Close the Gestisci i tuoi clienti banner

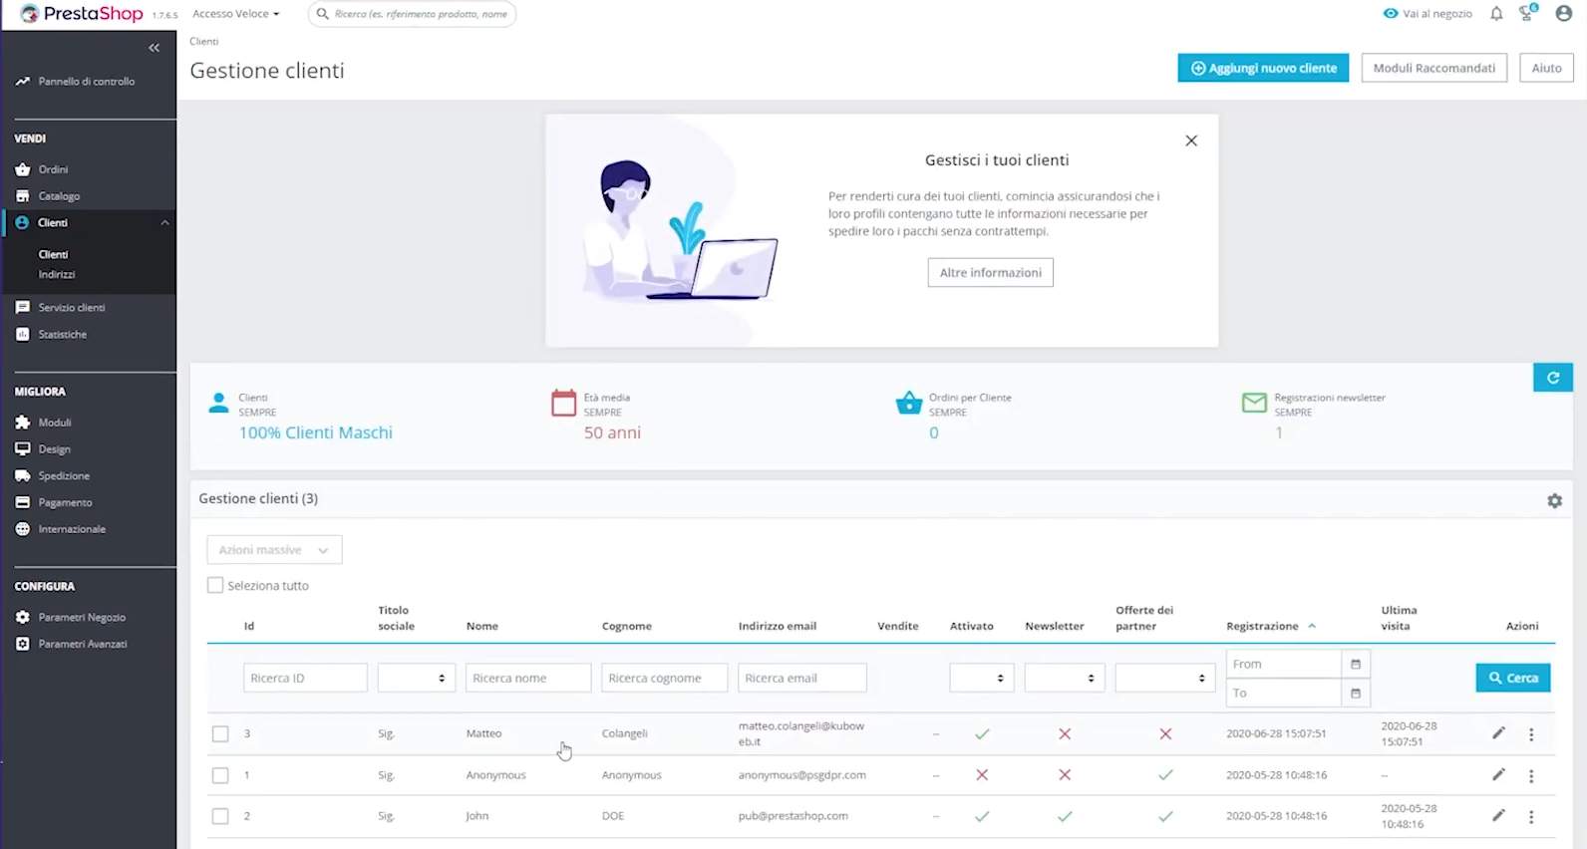(1190, 141)
